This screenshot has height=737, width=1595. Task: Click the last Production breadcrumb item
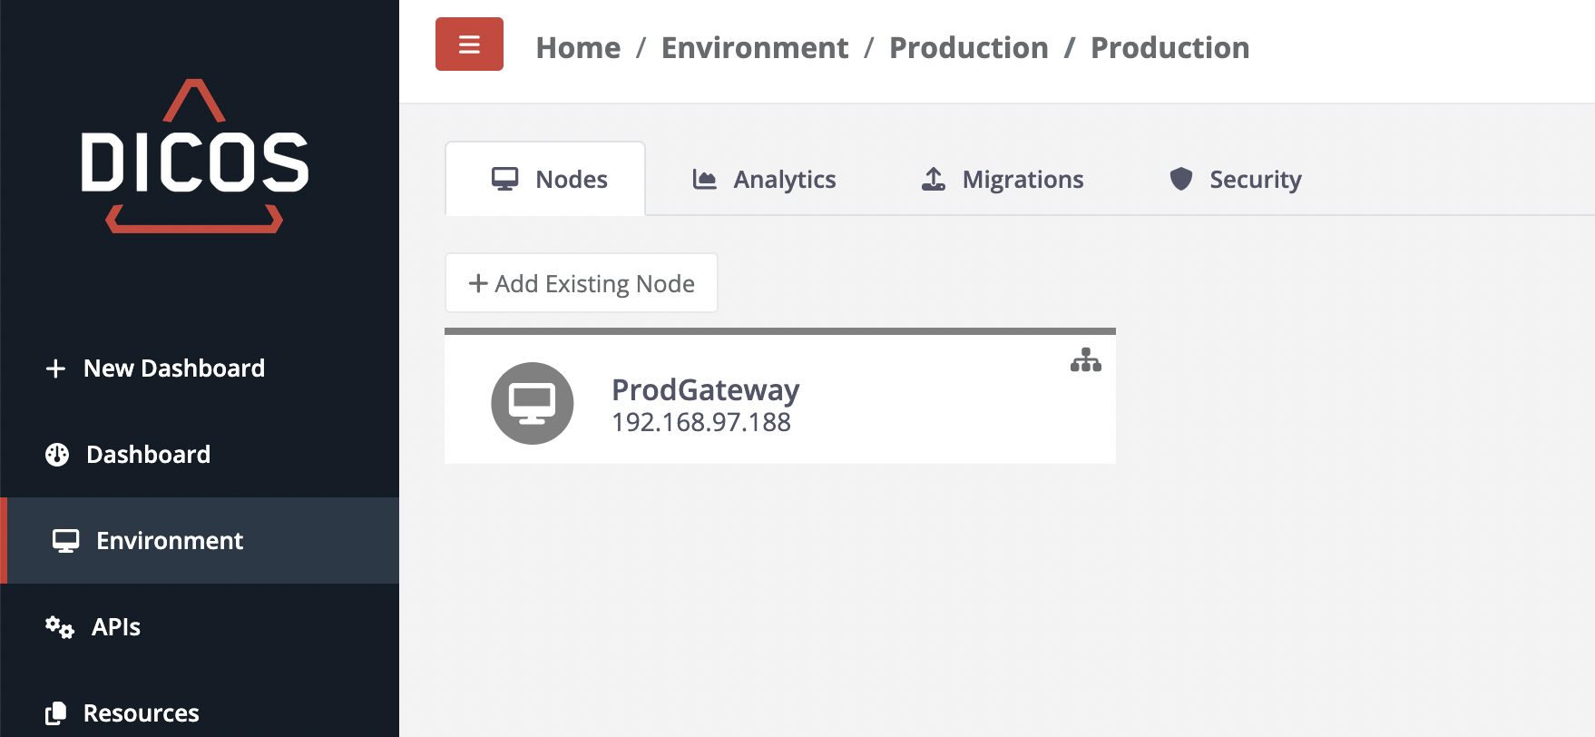click(1170, 47)
